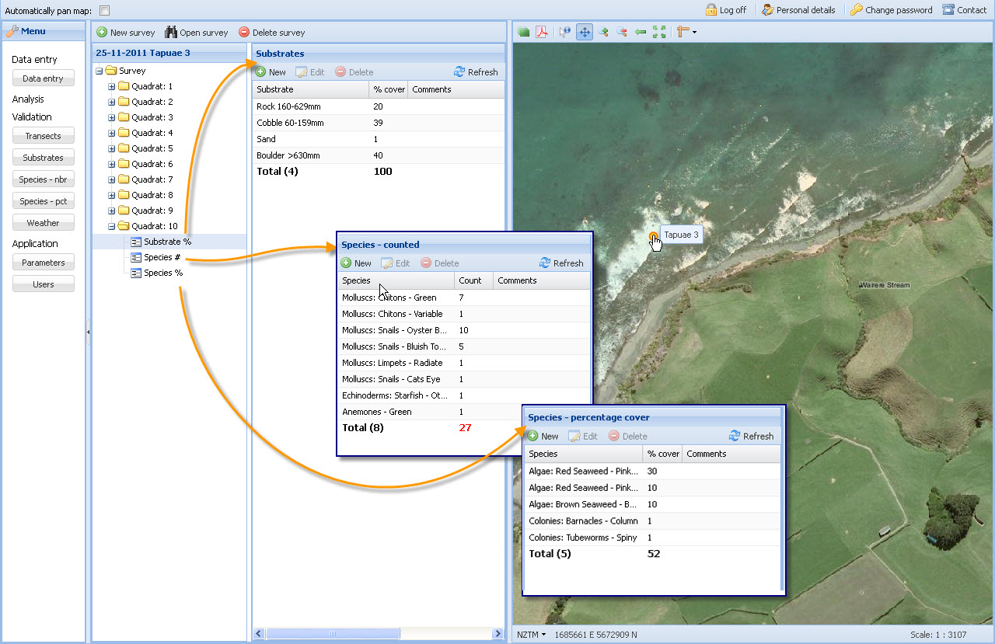Collapse the Quadrat: 10 folder
Image resolution: width=995 pixels, height=644 pixels.
coord(111,226)
